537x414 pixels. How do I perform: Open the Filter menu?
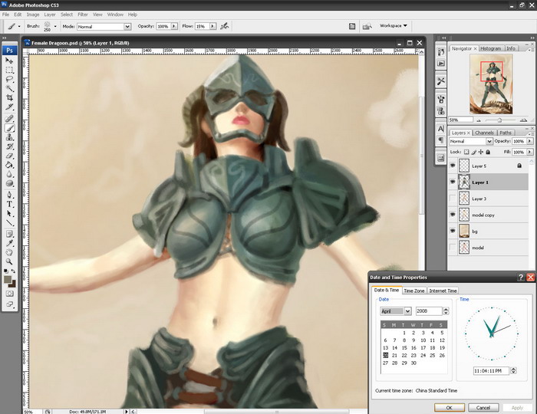83,15
